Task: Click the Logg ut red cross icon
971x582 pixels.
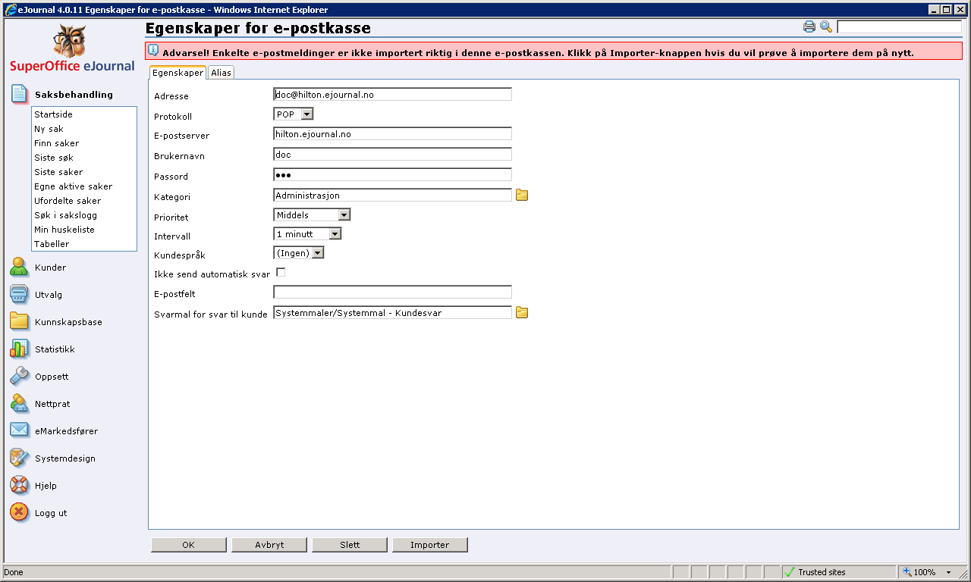Action: pos(20,512)
